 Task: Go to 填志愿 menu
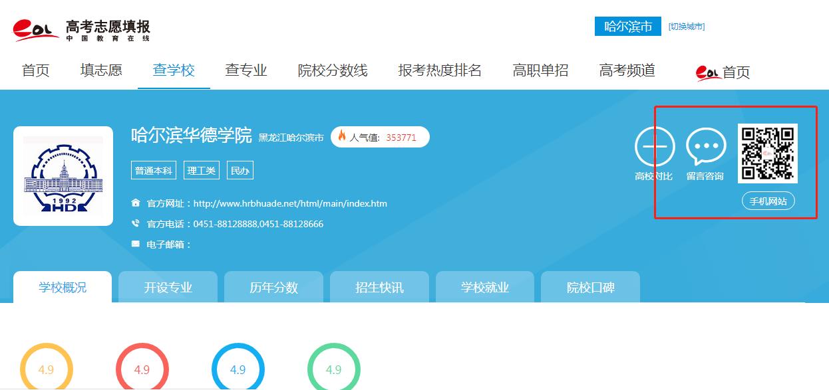click(101, 70)
